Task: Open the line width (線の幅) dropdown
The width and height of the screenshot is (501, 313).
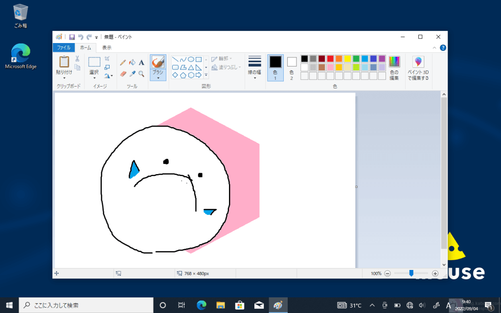Action: point(254,67)
